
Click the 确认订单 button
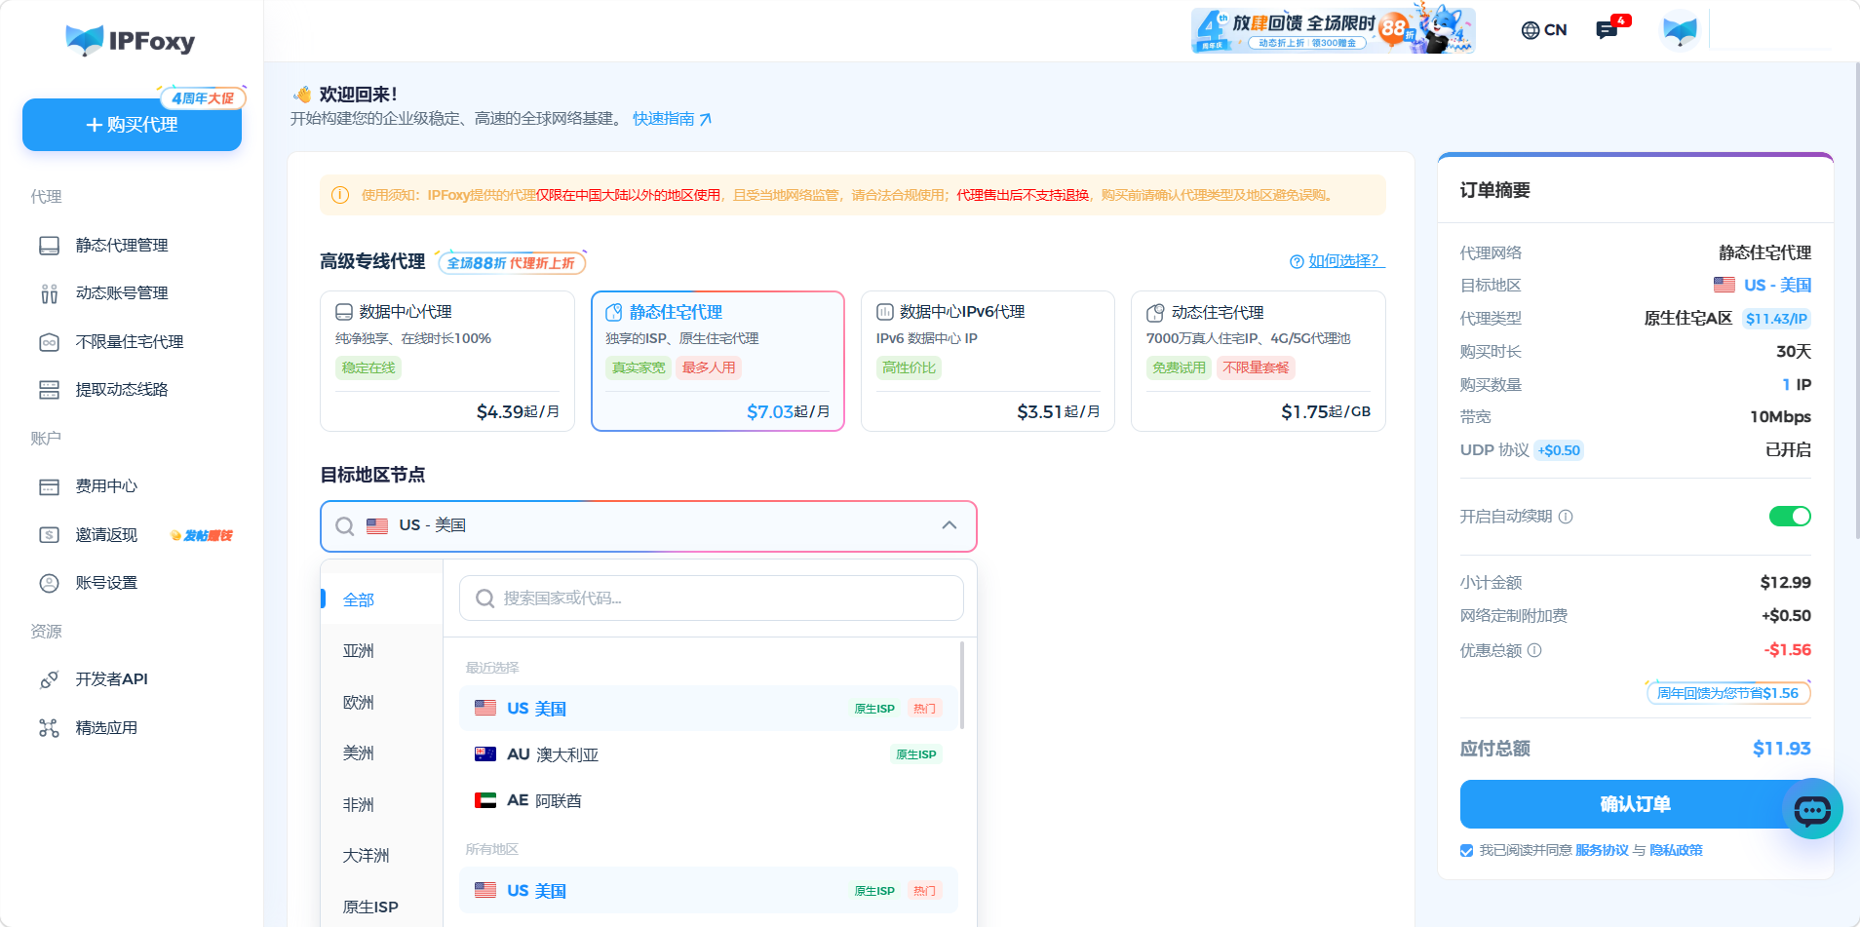coord(1635,804)
